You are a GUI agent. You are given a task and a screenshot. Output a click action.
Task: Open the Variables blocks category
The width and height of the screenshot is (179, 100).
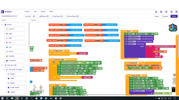pos(15,56)
